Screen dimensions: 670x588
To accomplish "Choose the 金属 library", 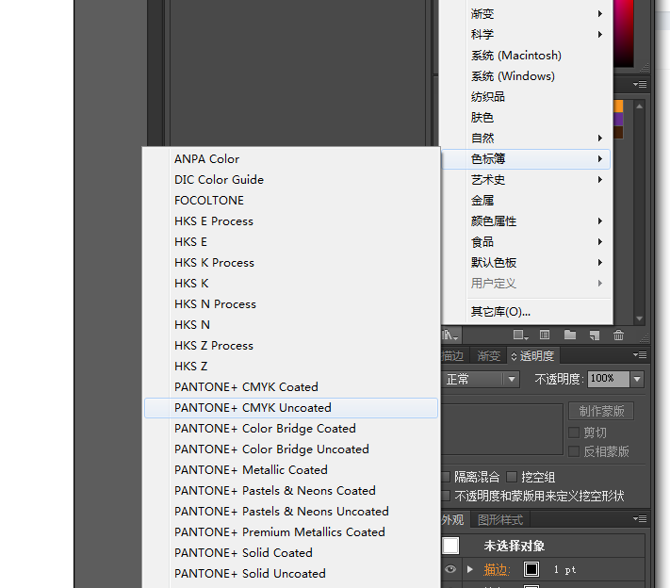I will [527, 201].
